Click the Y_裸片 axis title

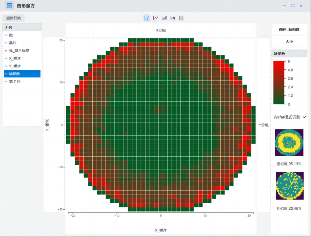coord(47,125)
